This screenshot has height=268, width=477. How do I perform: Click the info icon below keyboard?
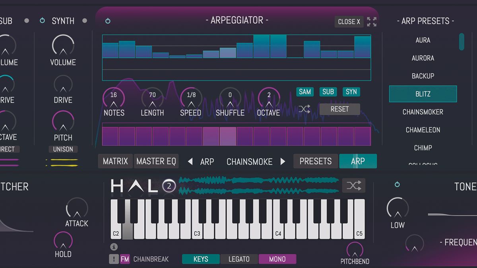click(114, 247)
